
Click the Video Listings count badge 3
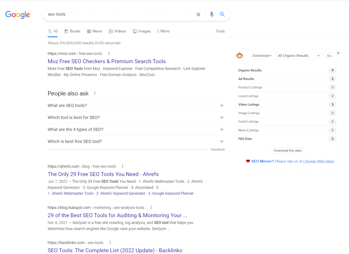click(x=333, y=105)
